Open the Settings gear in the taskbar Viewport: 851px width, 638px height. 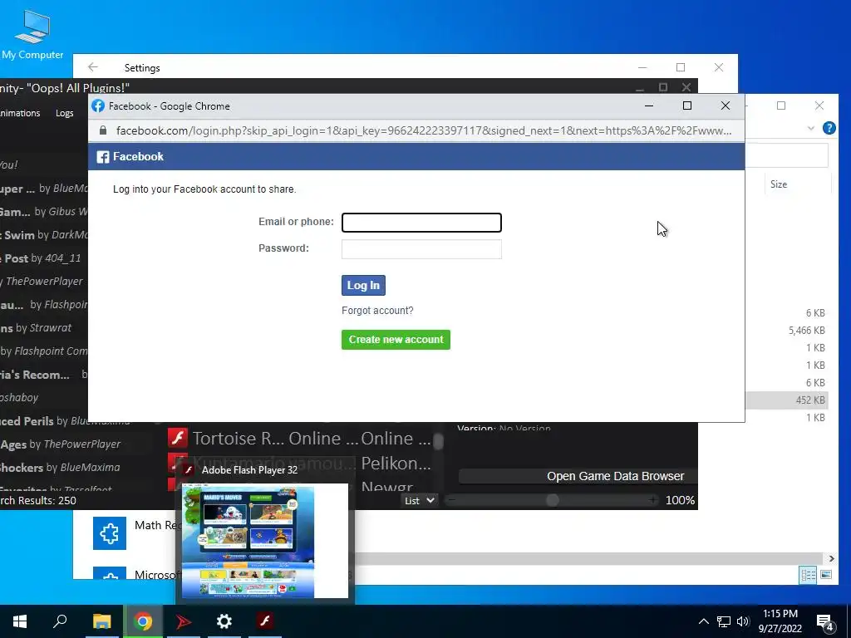224,621
